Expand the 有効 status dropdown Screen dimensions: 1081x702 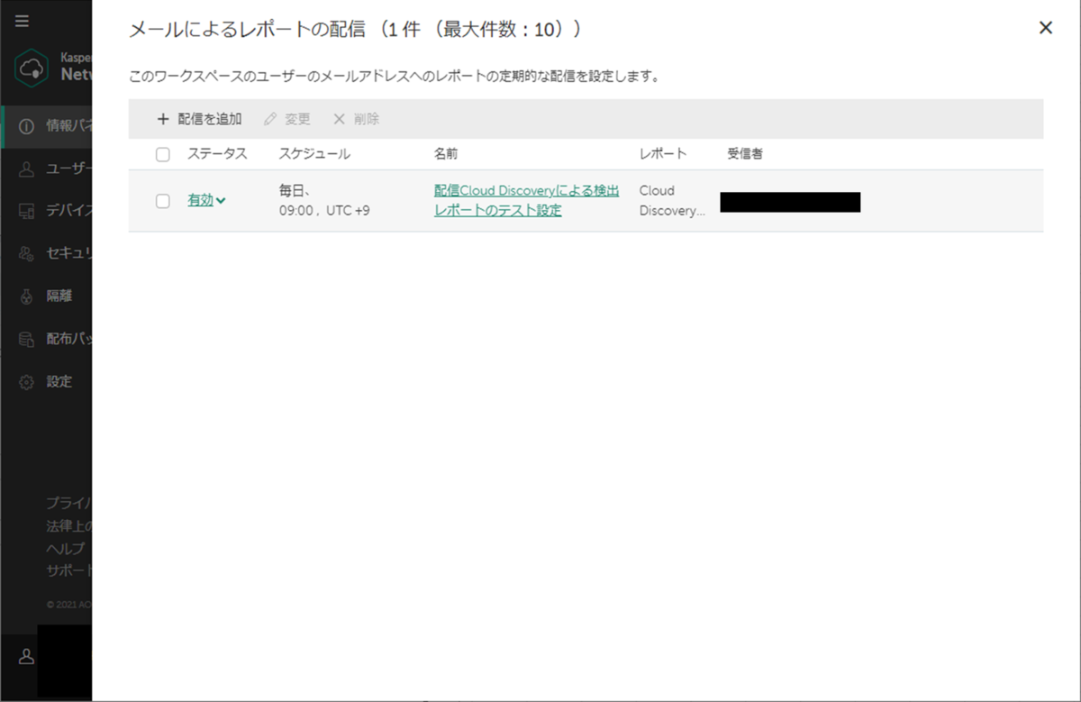223,200
